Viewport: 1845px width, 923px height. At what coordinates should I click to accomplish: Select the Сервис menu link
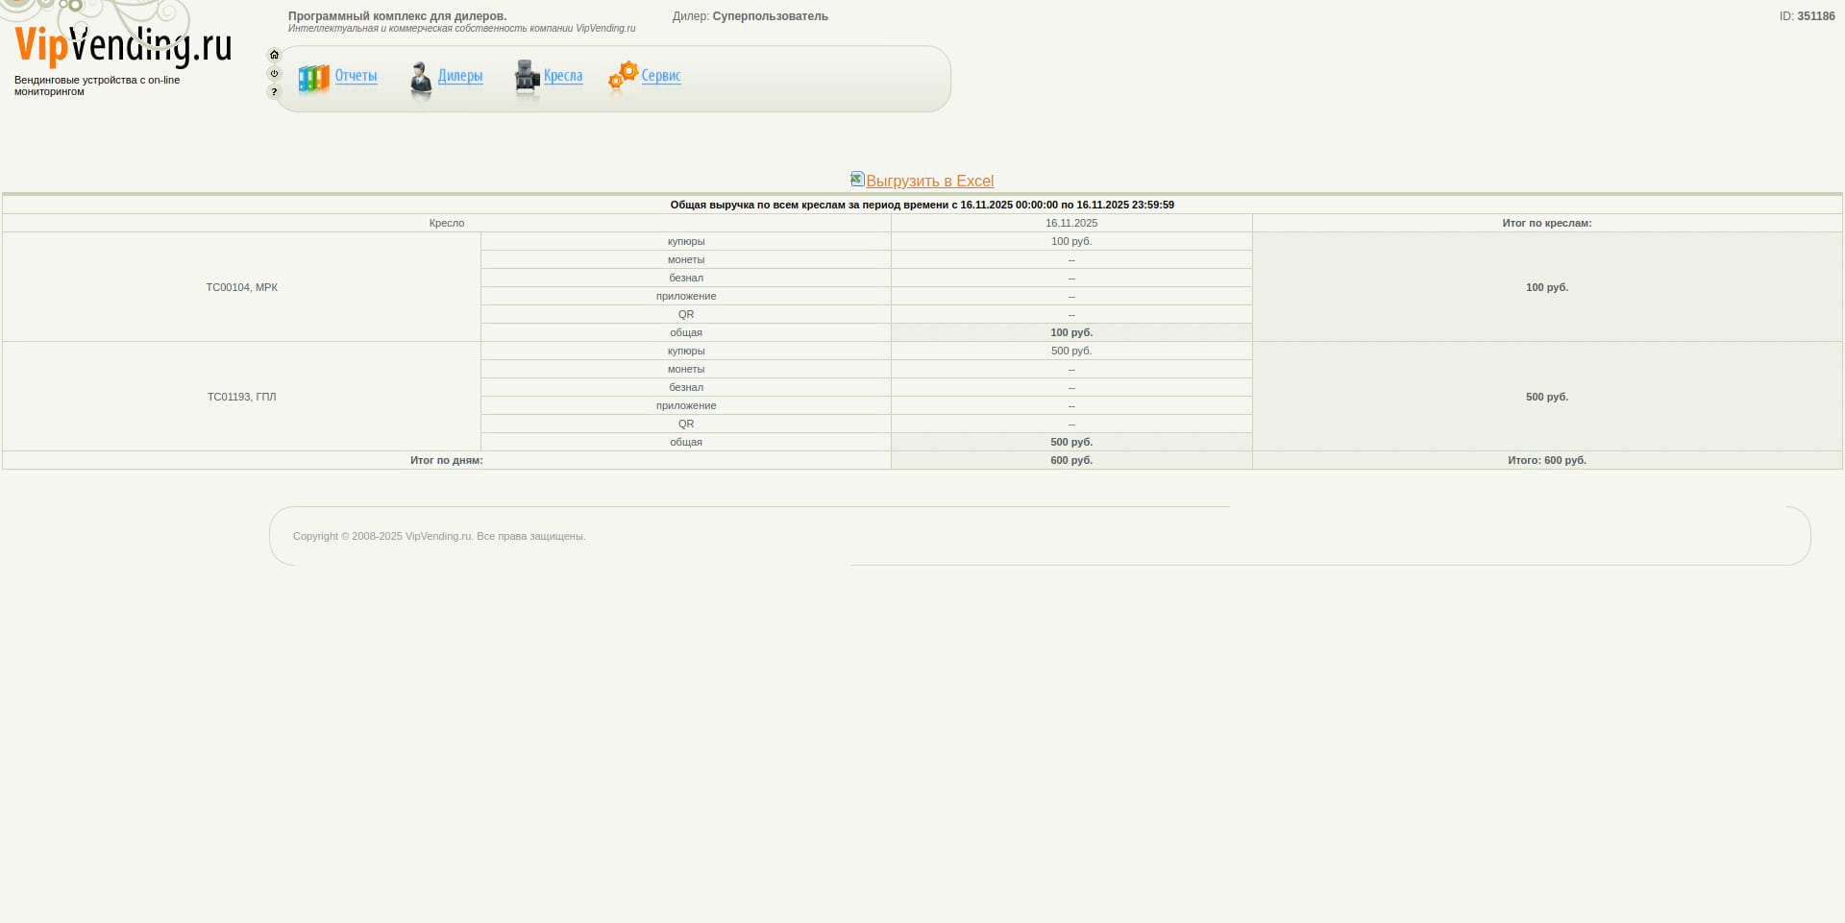[x=661, y=76]
